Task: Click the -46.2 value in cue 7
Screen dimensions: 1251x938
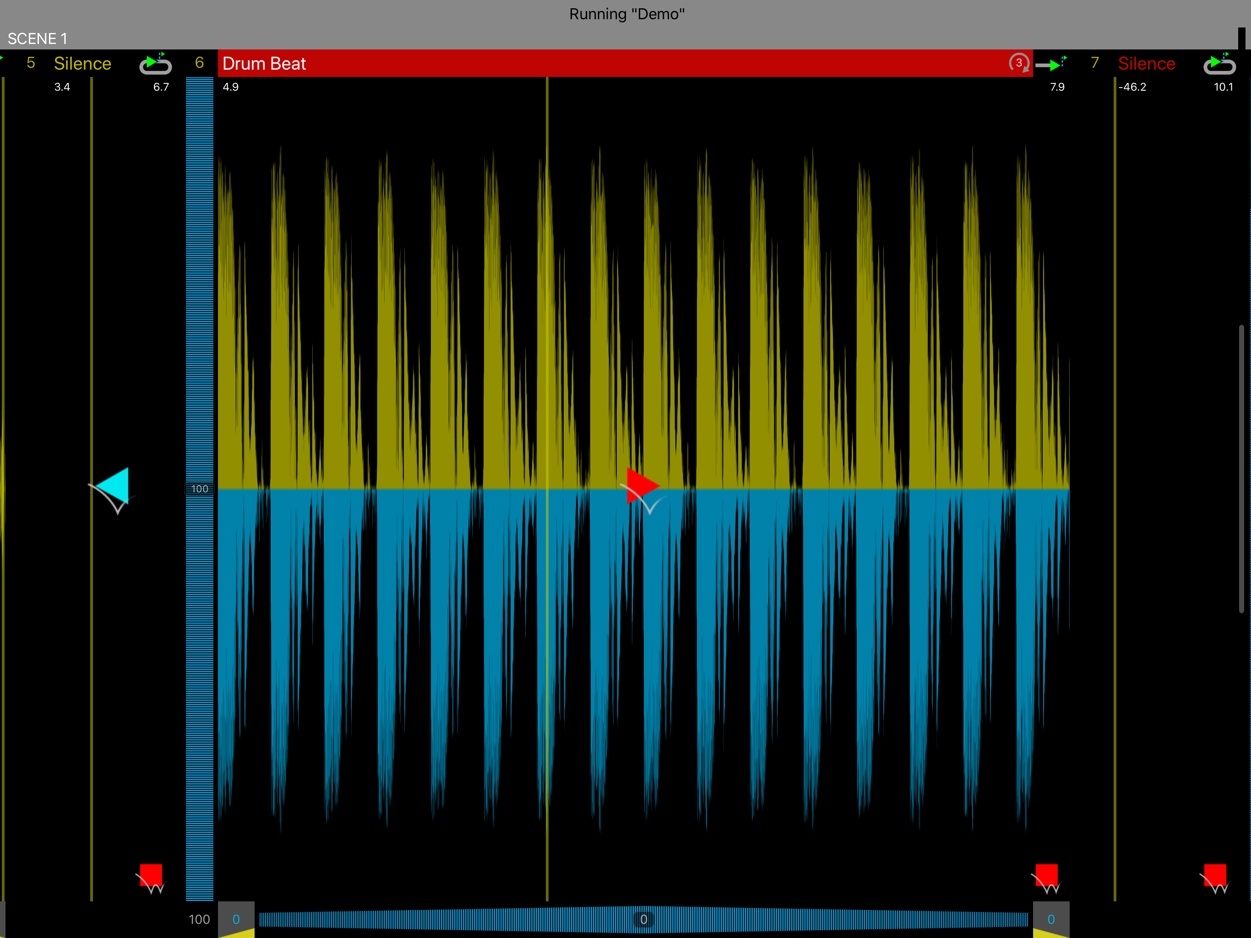Action: (1132, 87)
